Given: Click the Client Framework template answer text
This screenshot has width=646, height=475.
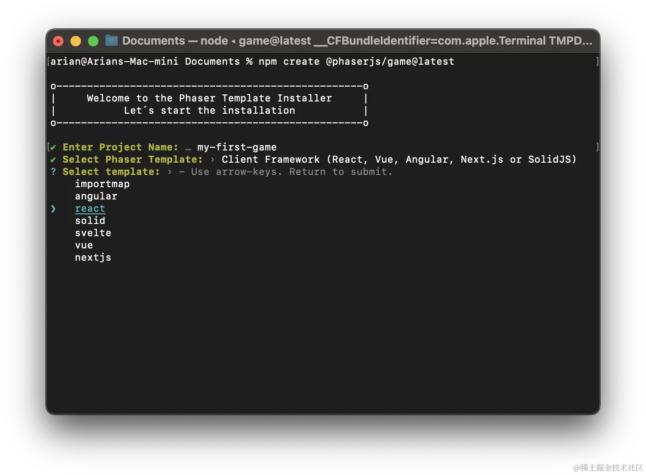Looking at the screenshot, I should (x=399, y=160).
